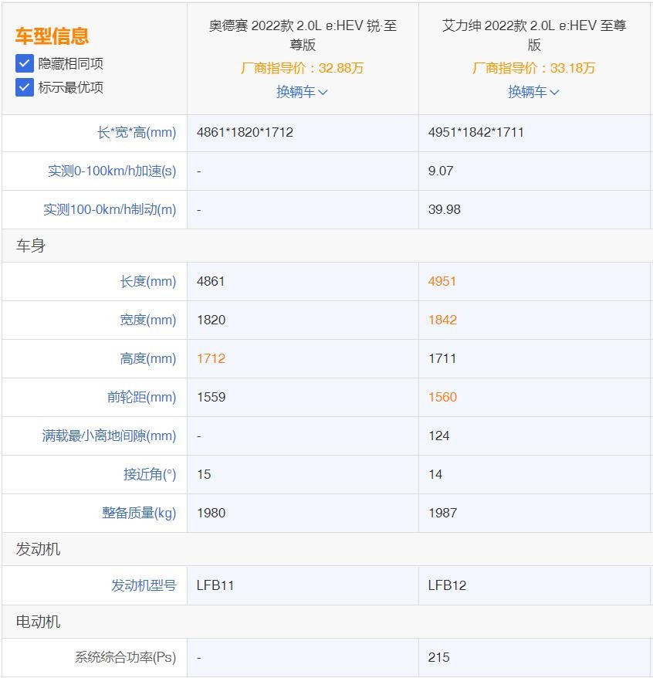Click the 厂商指导价 32.88万 price

[302, 68]
